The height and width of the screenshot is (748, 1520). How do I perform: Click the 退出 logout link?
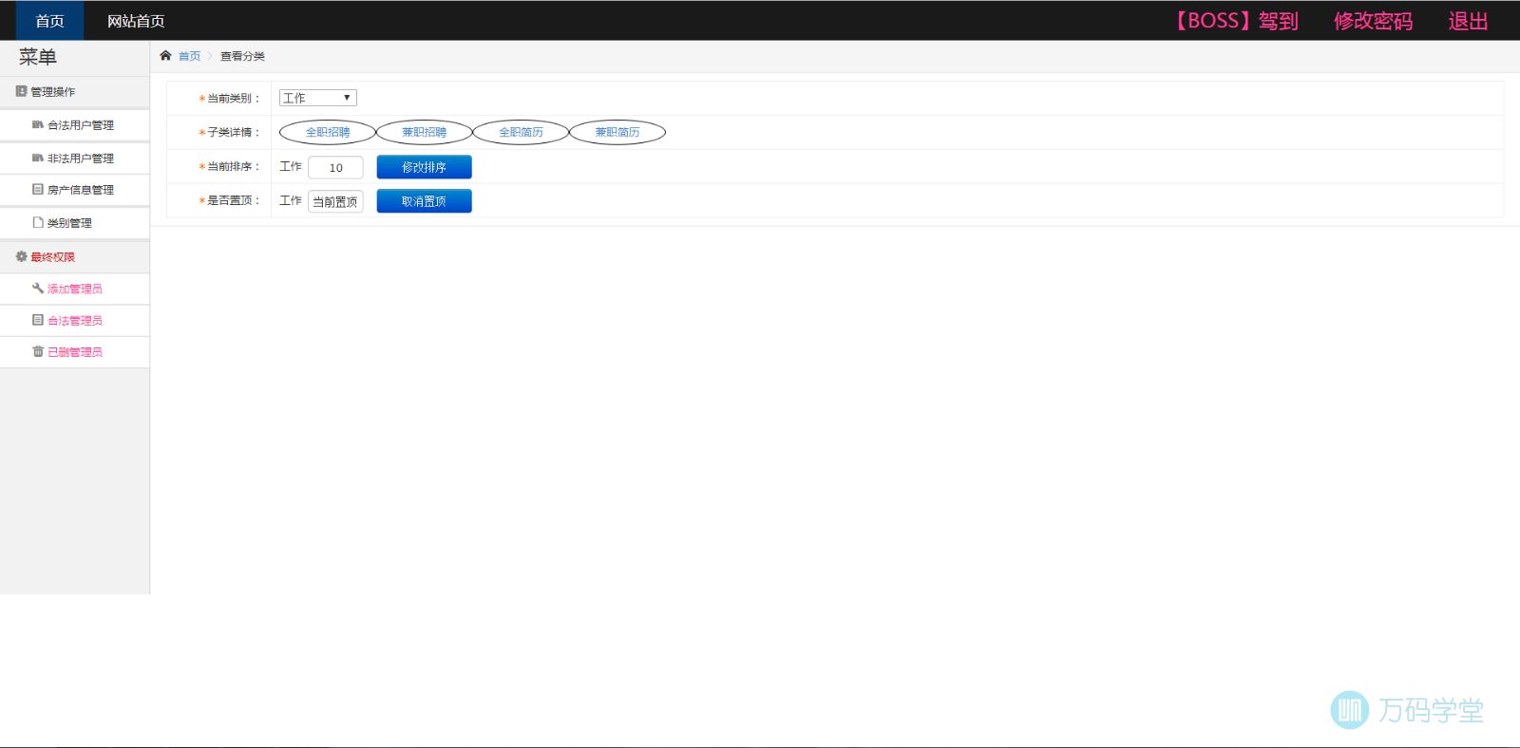pos(1468,21)
